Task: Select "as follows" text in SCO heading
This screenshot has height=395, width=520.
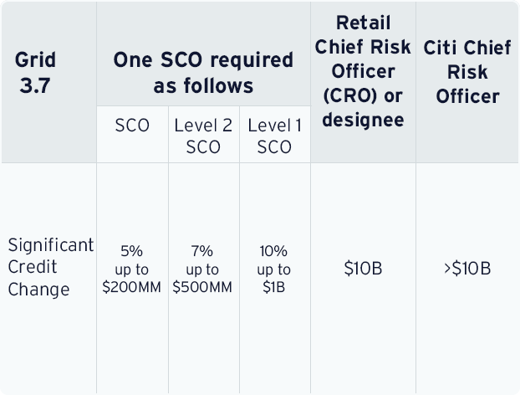Action: point(203,85)
